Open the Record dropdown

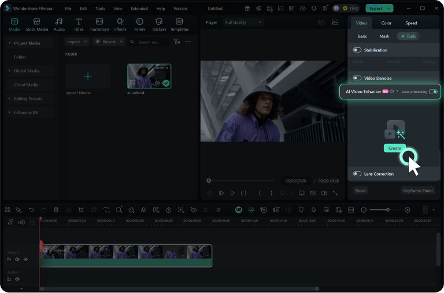109,42
